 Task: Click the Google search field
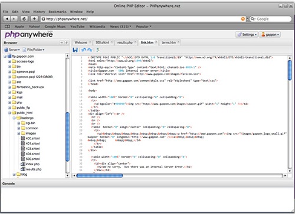coord(271,19)
